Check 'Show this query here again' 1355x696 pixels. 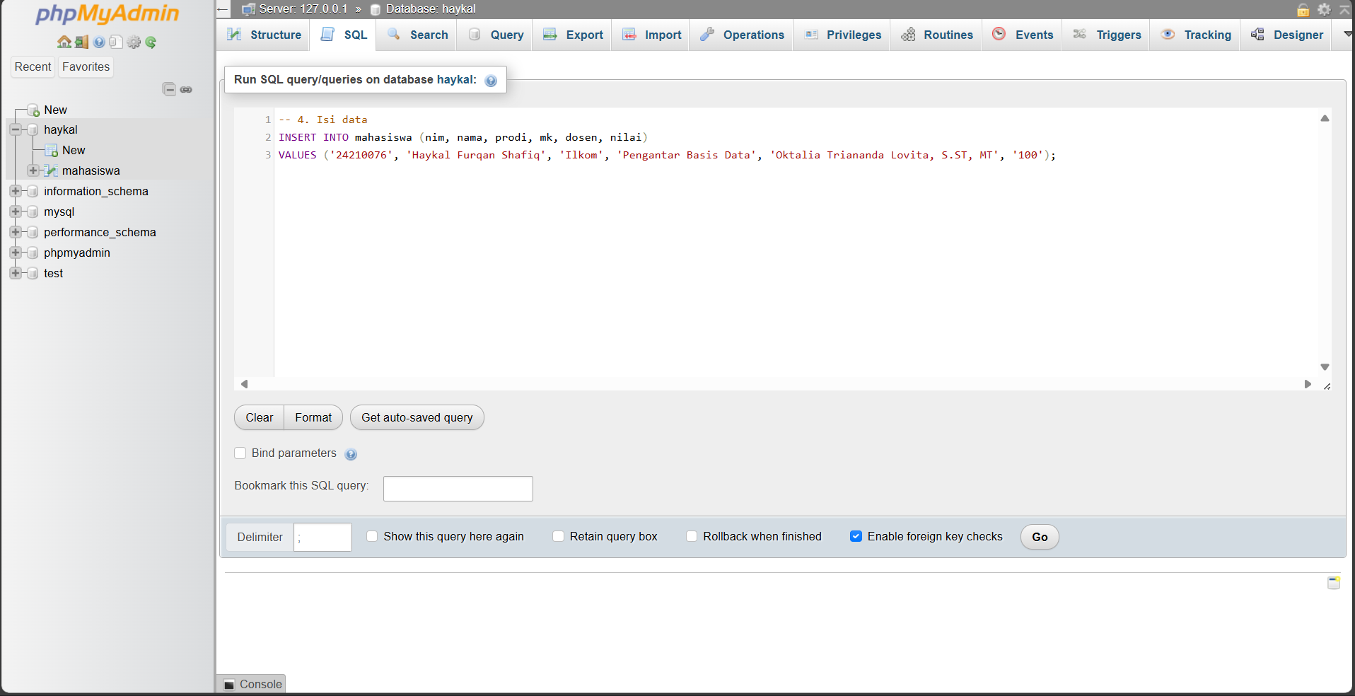[372, 537]
